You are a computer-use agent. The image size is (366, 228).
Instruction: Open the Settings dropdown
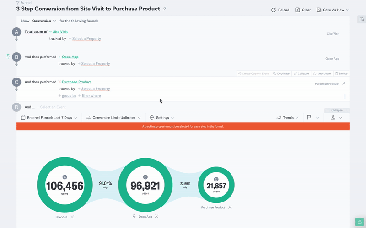click(162, 118)
